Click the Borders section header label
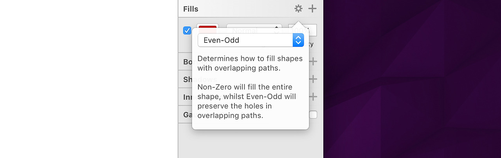Screen dimensions: 501x158 pos(187,62)
